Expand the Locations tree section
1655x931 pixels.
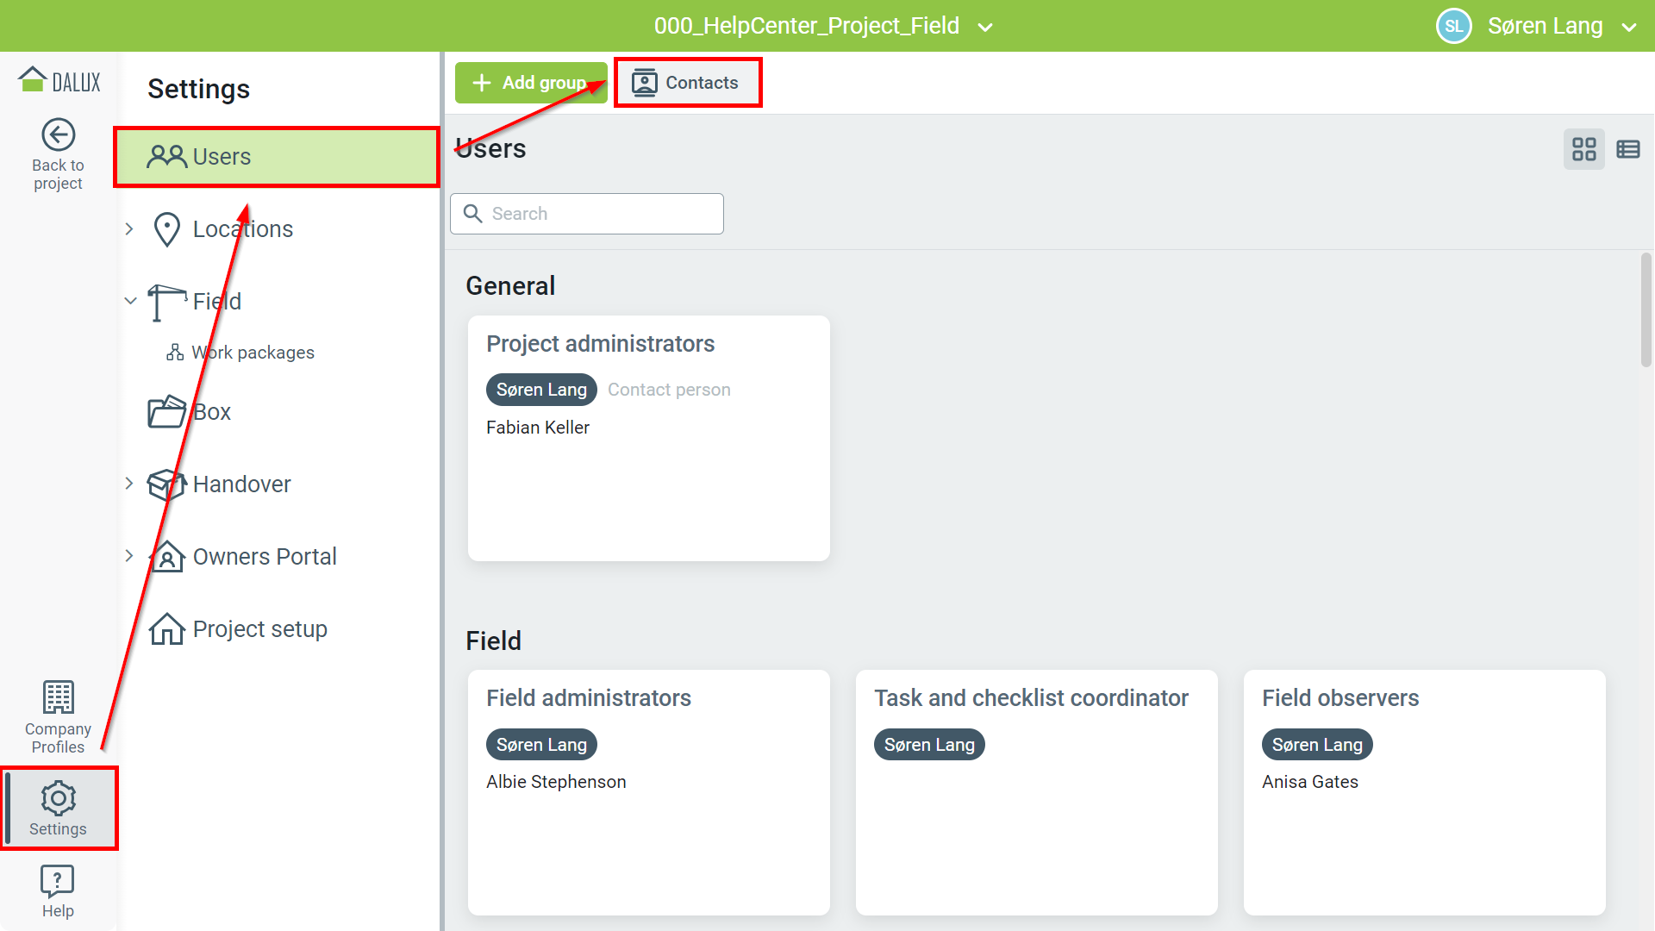pyautogui.click(x=129, y=229)
